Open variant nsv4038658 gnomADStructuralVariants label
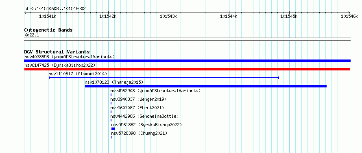362x153 pixels. pyautogui.click(x=70, y=57)
